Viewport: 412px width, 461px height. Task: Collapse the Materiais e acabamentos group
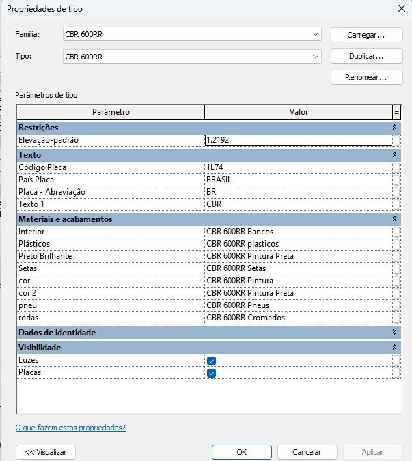point(394,219)
